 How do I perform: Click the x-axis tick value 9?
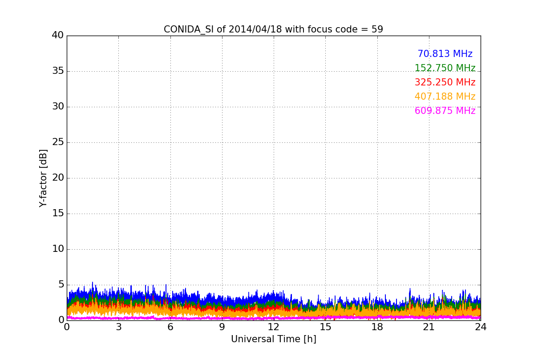(222, 327)
